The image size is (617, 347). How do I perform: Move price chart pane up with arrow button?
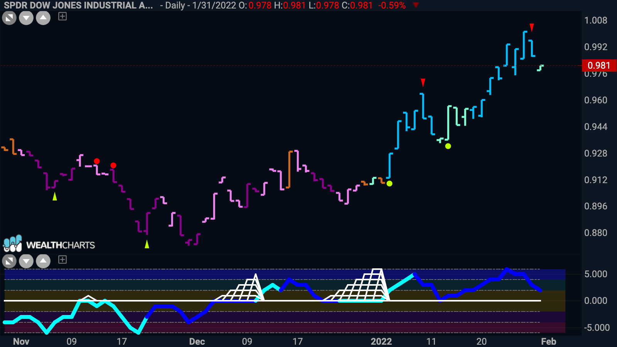click(x=43, y=18)
